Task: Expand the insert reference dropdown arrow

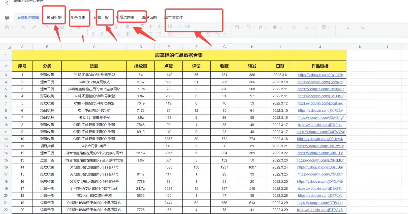Action: tap(329, 27)
